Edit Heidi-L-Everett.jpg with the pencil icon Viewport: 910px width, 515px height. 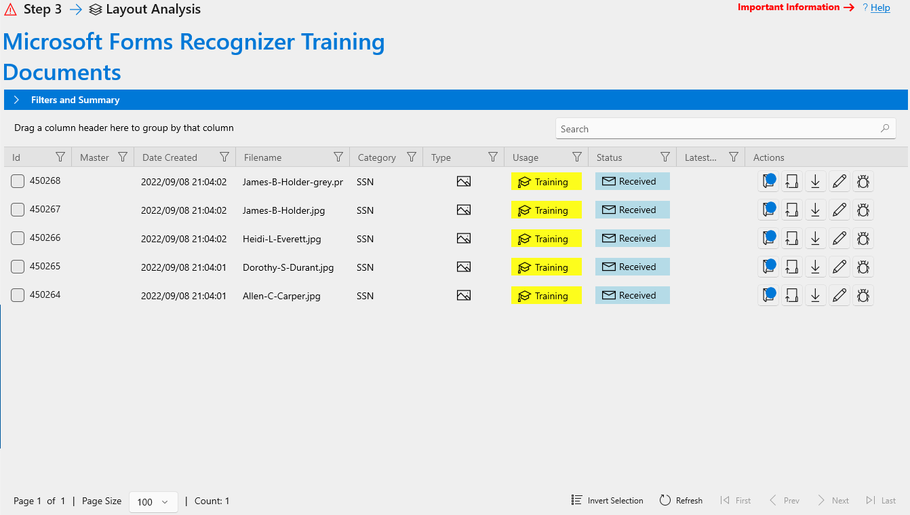[839, 238]
